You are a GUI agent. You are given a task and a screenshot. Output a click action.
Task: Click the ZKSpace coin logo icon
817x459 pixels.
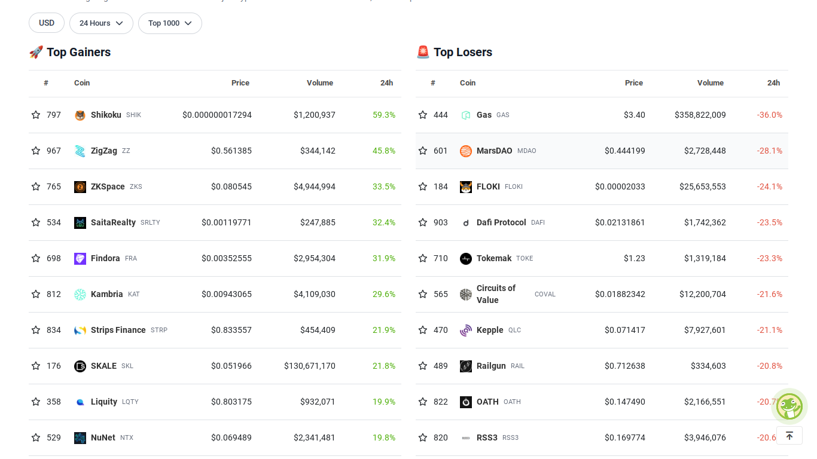pos(80,187)
